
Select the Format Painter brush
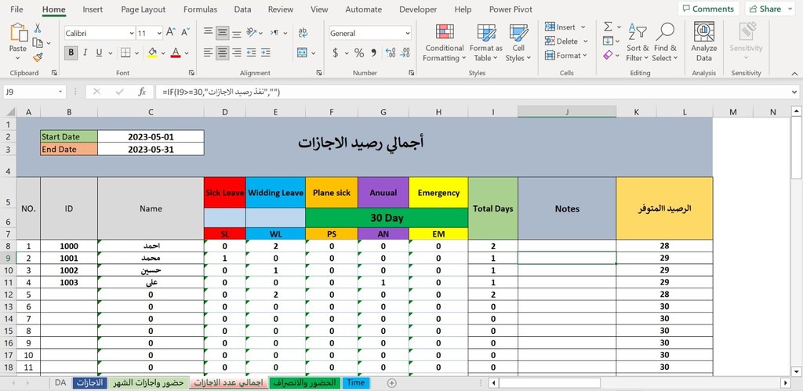coord(38,57)
